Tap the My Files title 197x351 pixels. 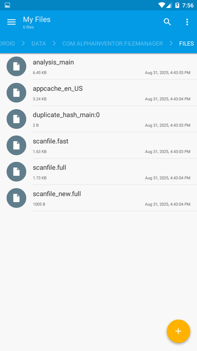37,19
